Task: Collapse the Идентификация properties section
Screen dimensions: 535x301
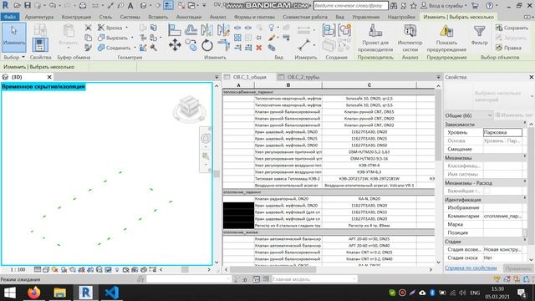Action: pyautogui.click(x=525, y=199)
